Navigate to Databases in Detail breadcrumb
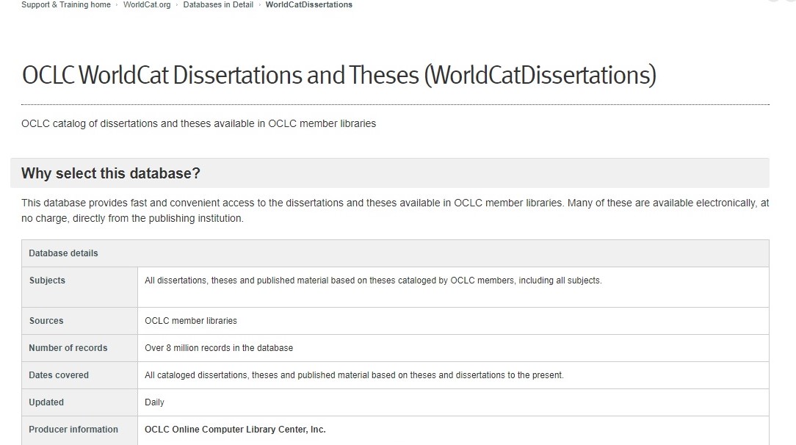The width and height of the screenshot is (796, 445). [218, 5]
